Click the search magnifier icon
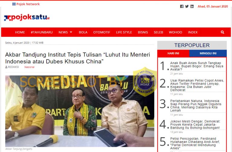232x152 pixels. 222,32
